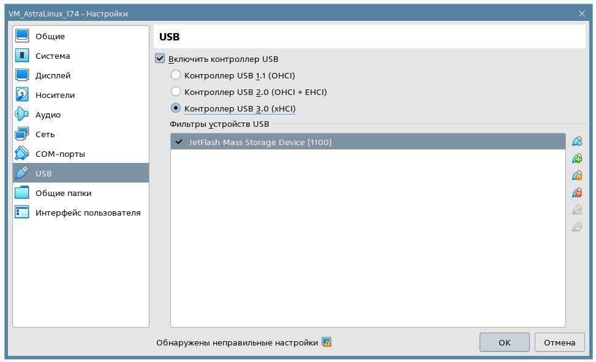Open the Общие папки section
Screen dimensions: 596x362
[63, 193]
